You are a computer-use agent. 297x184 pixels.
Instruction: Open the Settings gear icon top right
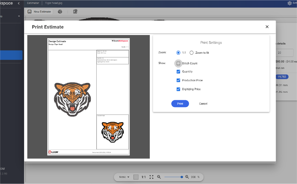point(289,3)
